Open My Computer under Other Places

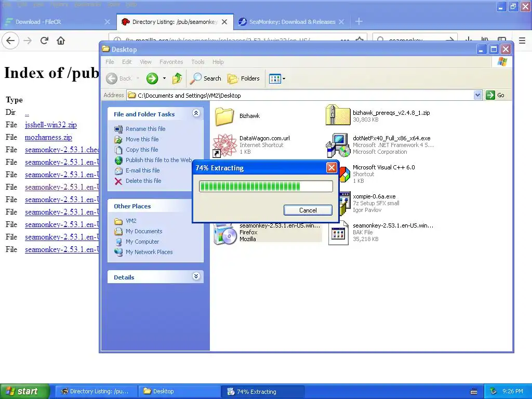tap(142, 242)
